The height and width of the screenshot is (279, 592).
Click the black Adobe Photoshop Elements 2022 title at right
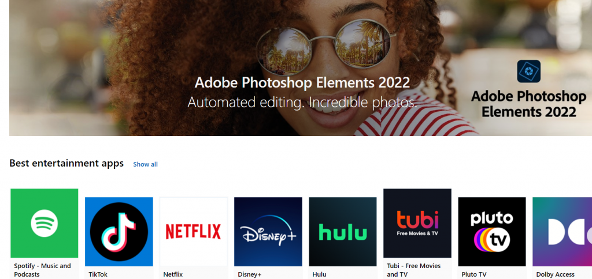pos(528,104)
